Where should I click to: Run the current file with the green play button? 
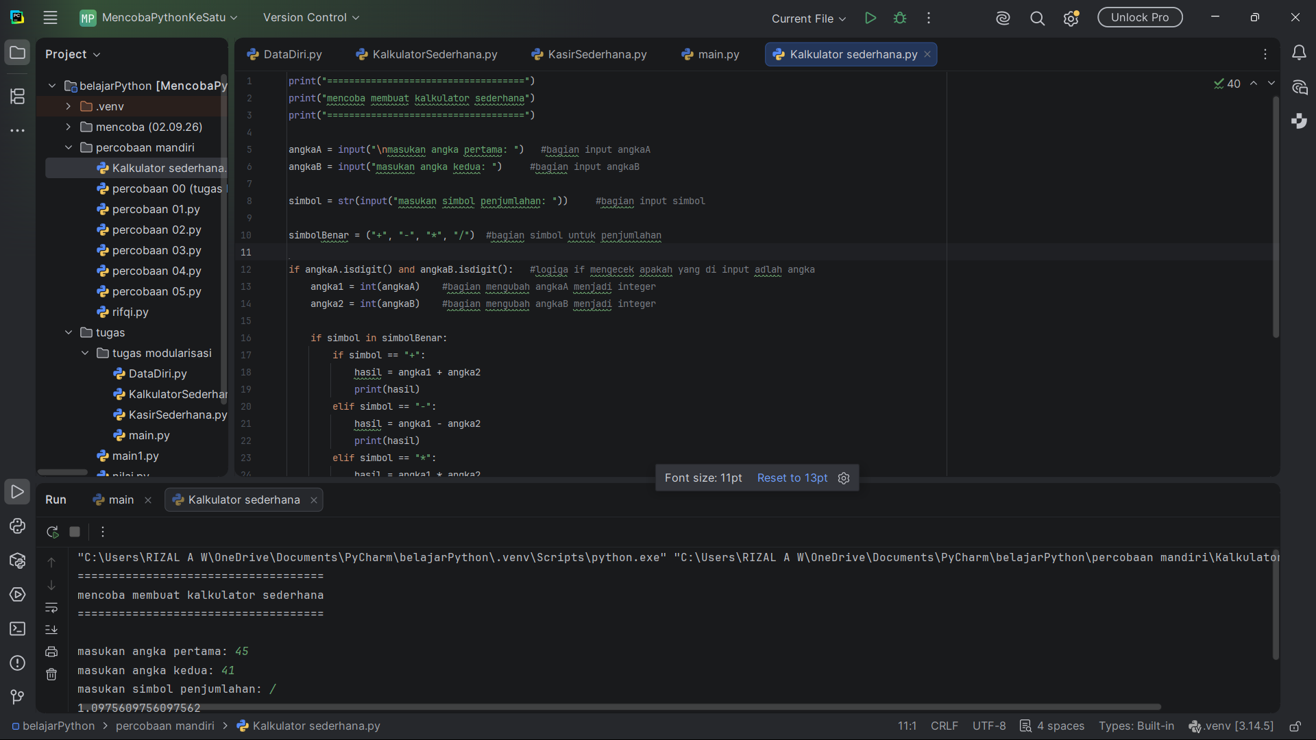870,18
